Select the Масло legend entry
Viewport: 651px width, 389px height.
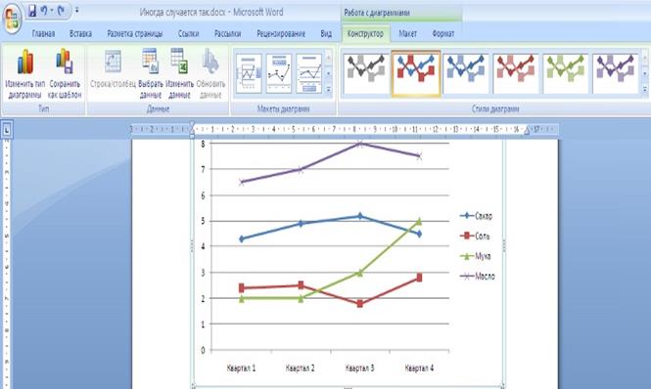point(478,277)
